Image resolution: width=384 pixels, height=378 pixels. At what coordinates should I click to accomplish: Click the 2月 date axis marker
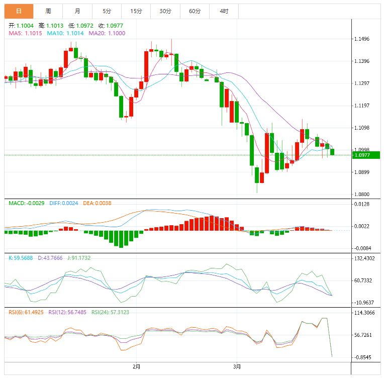[x=136, y=367]
